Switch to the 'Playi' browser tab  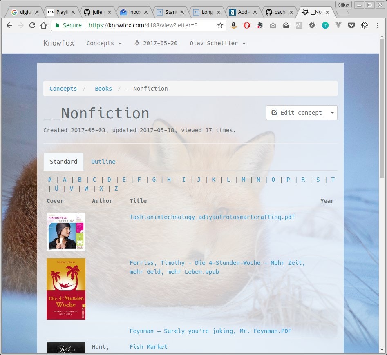pos(61,12)
